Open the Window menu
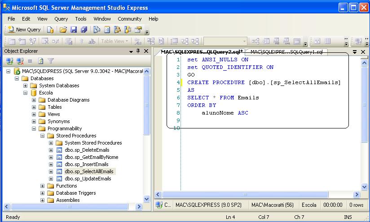The height and width of the screenshot is (222, 370). [102, 19]
